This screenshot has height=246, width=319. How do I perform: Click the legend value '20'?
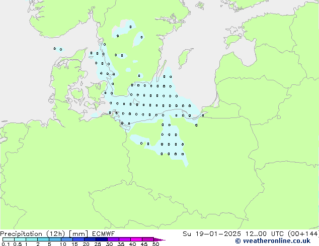[86, 244]
